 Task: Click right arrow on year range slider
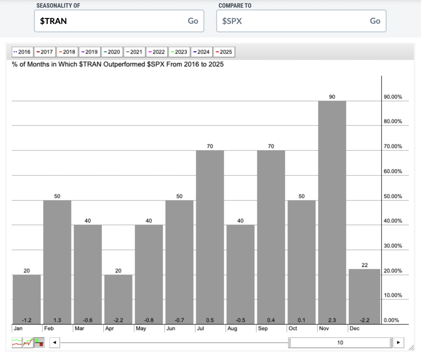point(399,342)
